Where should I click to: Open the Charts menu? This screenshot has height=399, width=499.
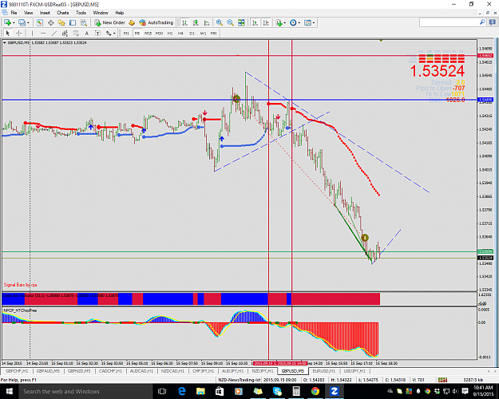(63, 13)
